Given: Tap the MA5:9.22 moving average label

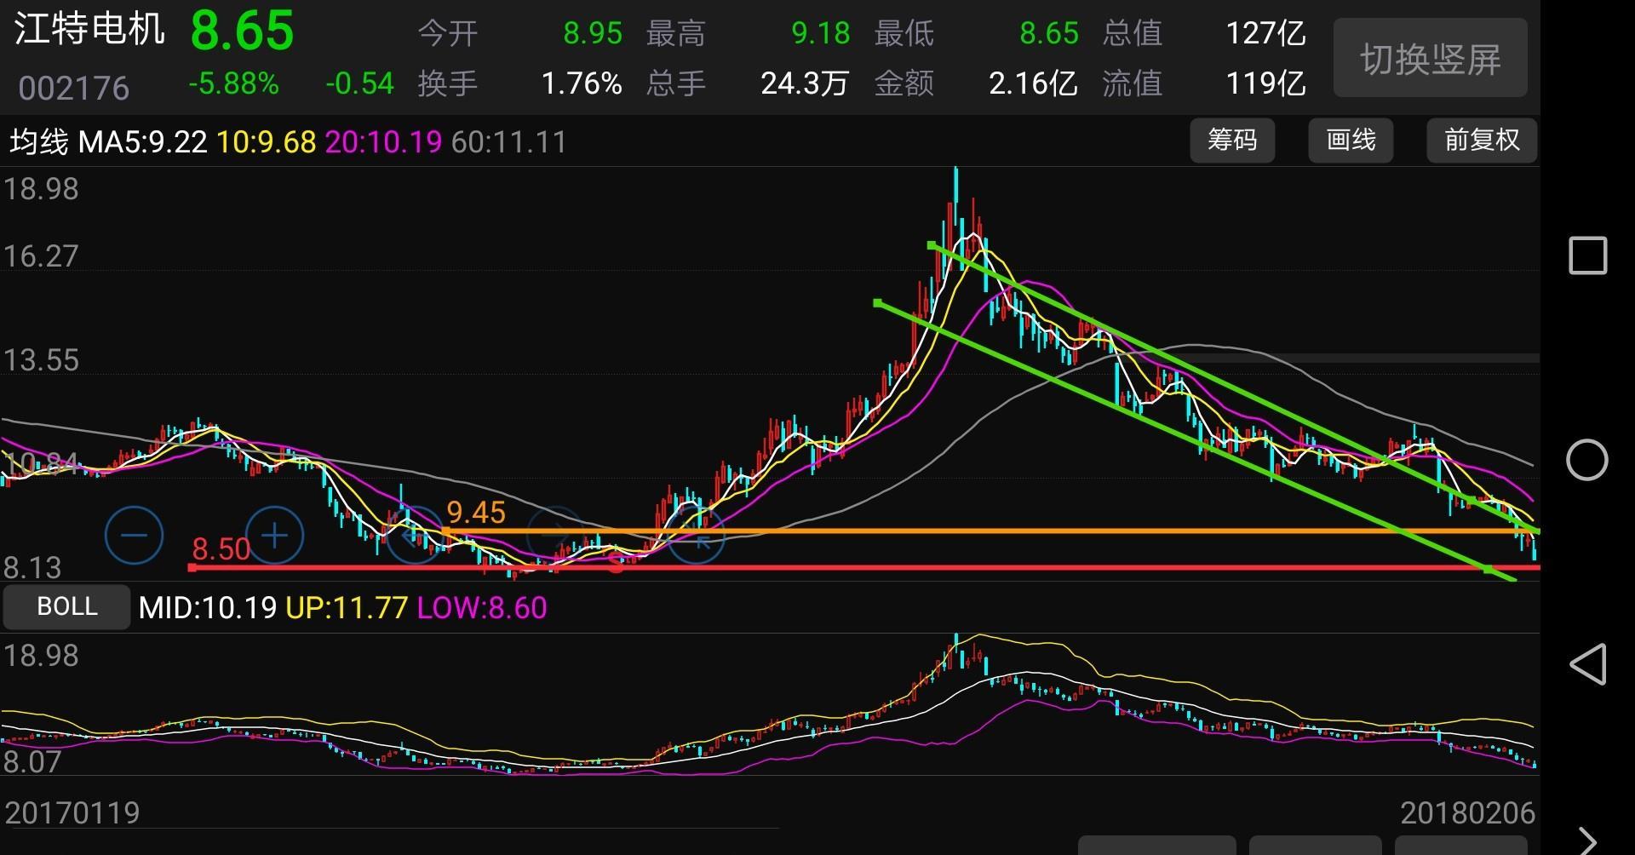Looking at the screenshot, I should coord(143,141).
